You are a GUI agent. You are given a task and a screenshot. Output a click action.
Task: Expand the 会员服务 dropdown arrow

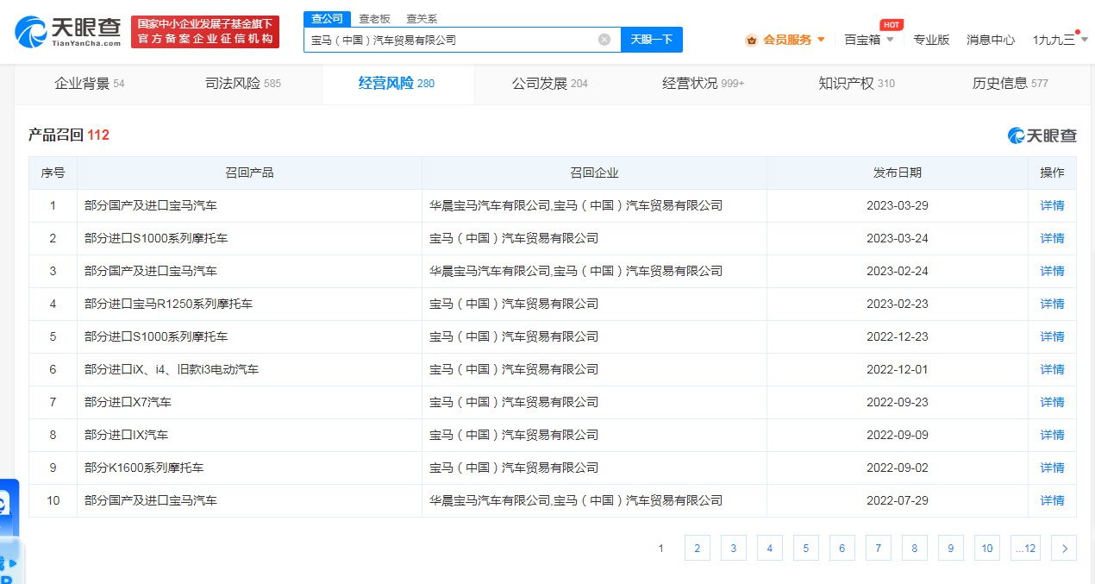(821, 40)
